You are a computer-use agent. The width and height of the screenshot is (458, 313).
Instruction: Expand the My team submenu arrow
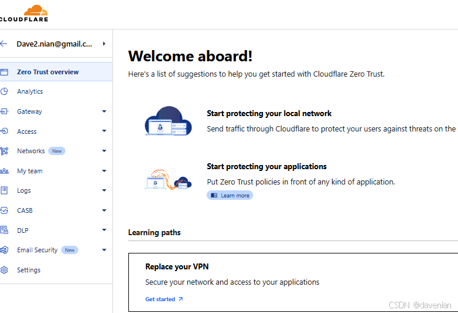point(104,171)
